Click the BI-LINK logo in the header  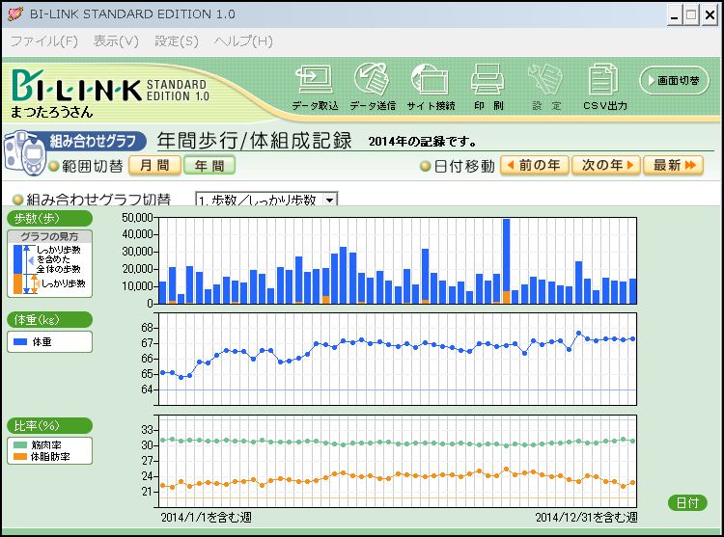click(75, 89)
